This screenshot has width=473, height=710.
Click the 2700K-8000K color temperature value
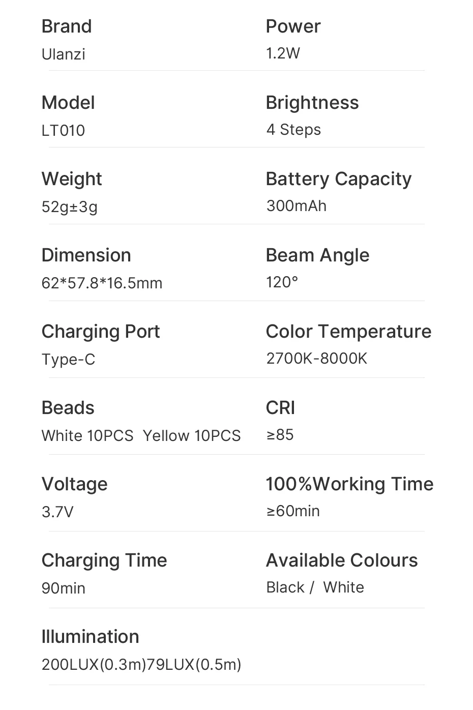[316, 358]
